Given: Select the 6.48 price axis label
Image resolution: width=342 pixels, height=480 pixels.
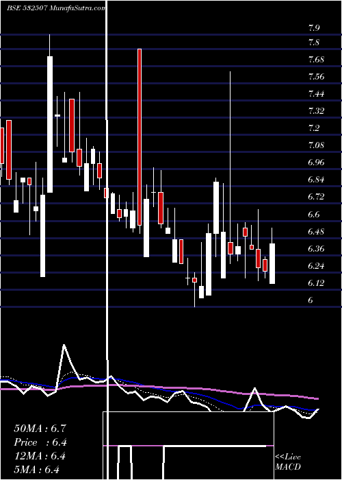Looking at the screenshot, I should coord(316,232).
